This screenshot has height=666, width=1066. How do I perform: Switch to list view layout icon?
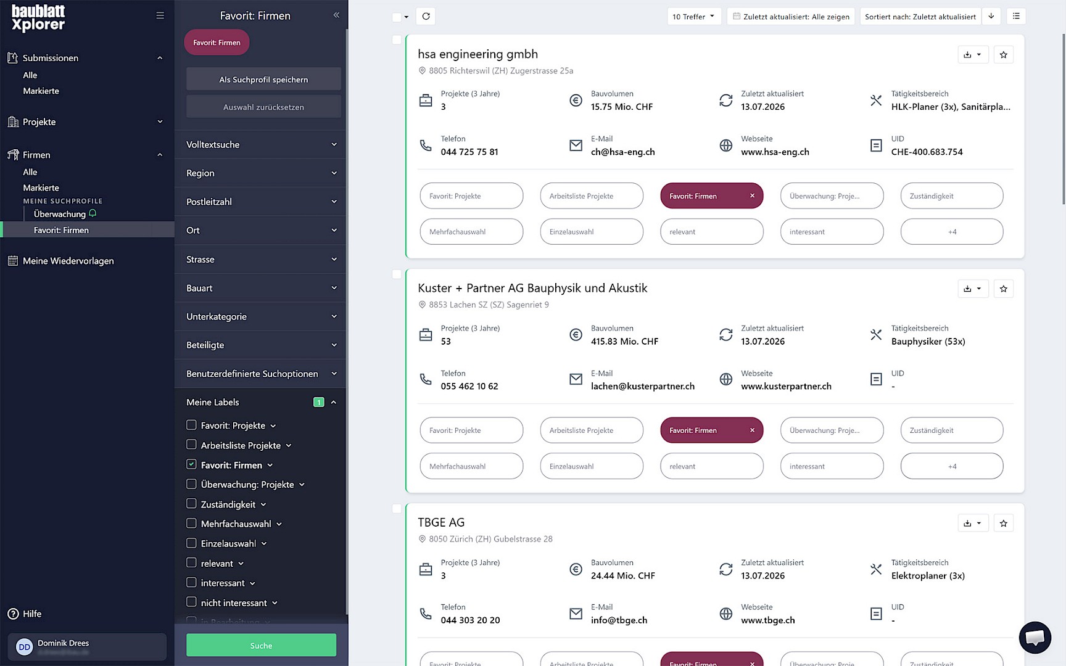click(x=1016, y=17)
